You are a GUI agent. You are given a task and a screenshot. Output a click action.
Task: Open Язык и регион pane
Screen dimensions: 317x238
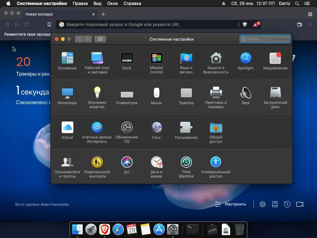(x=186, y=63)
